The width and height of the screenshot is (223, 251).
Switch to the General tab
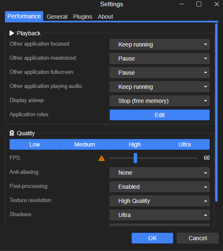pos(57,17)
